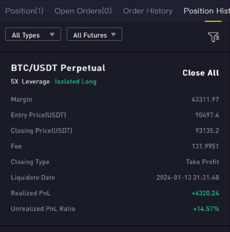Click the green Isolated Long text

(x=76, y=82)
